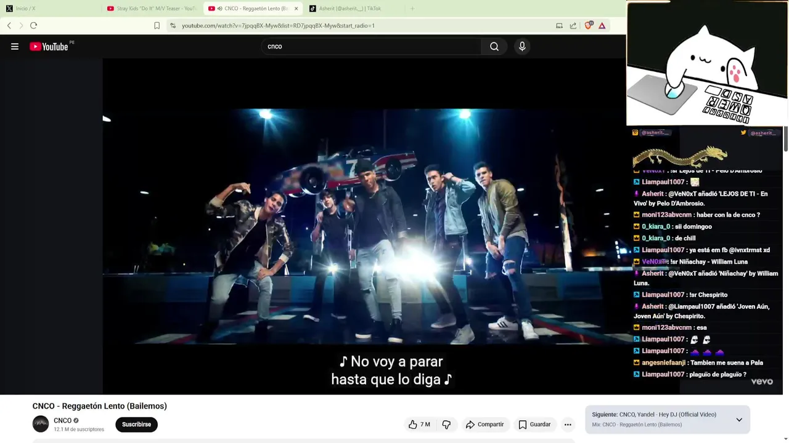Screen dimensions: 789x443
Task: Open Brave Shields lion icon
Action: [589, 25]
